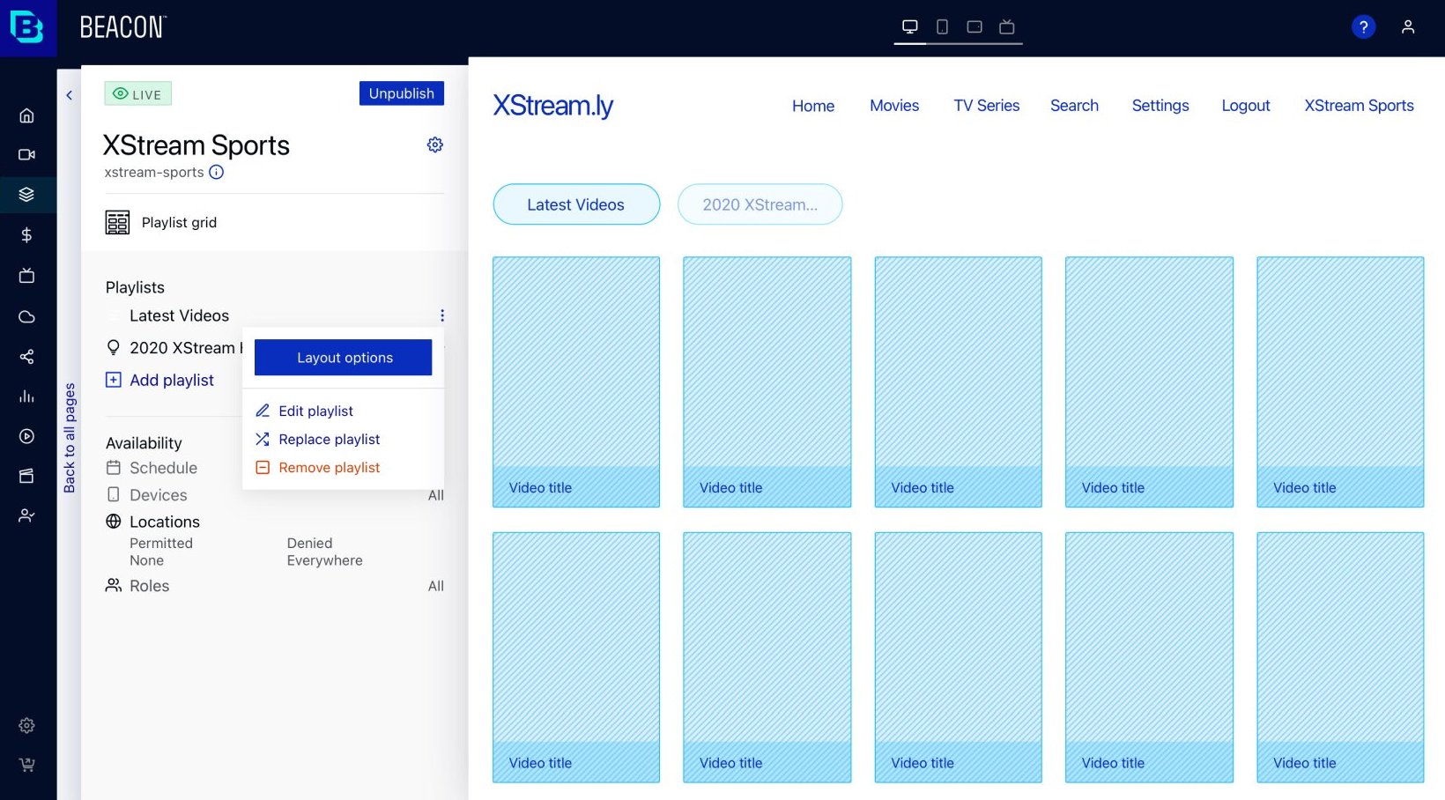
Task: Click the Layout options button
Action: coord(344,358)
